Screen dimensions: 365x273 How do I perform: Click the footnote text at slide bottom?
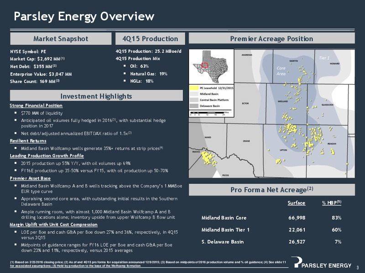[x=148, y=264]
